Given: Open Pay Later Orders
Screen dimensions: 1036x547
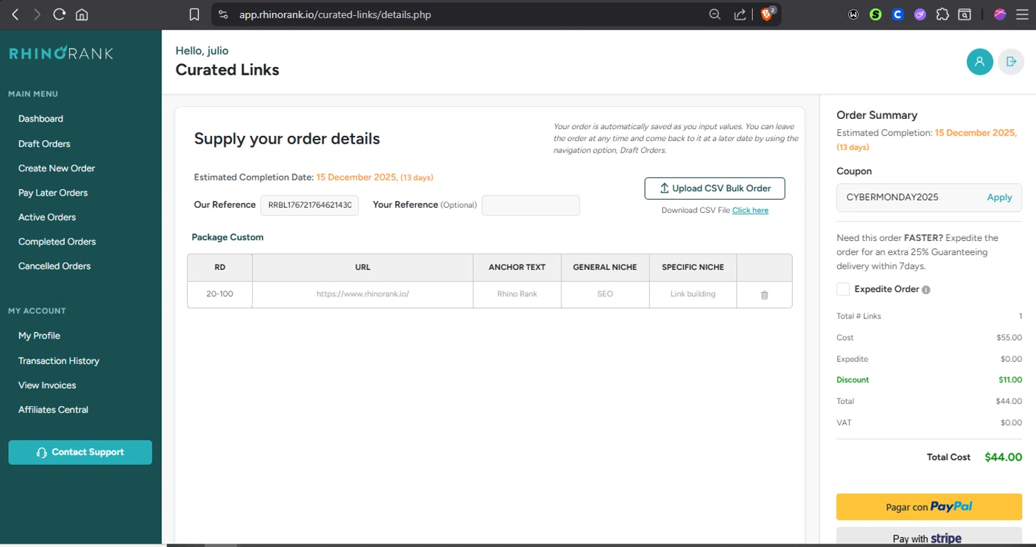Looking at the screenshot, I should 53,193.
